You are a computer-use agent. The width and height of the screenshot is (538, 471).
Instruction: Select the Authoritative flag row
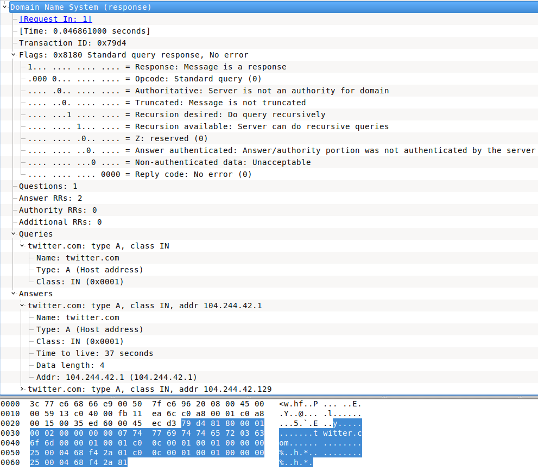point(208,91)
